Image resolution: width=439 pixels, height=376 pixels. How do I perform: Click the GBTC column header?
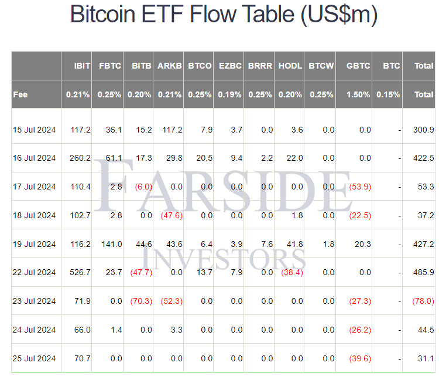pos(358,66)
